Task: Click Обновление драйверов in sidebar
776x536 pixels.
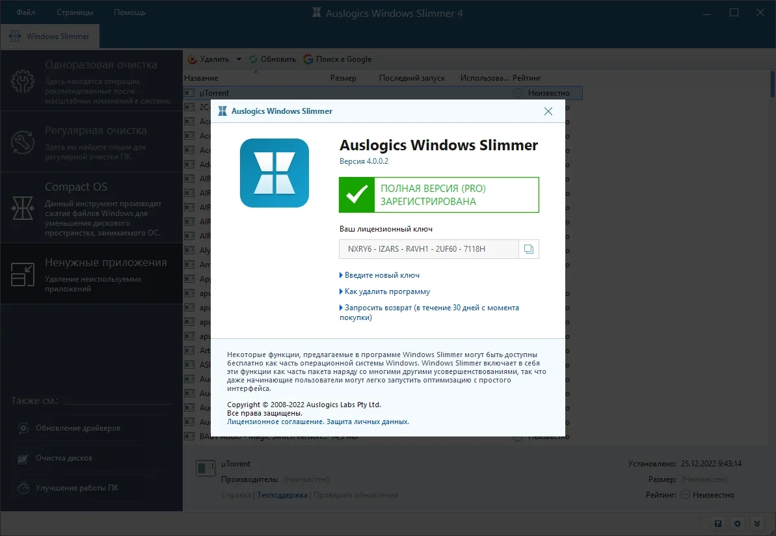Action: click(x=77, y=428)
